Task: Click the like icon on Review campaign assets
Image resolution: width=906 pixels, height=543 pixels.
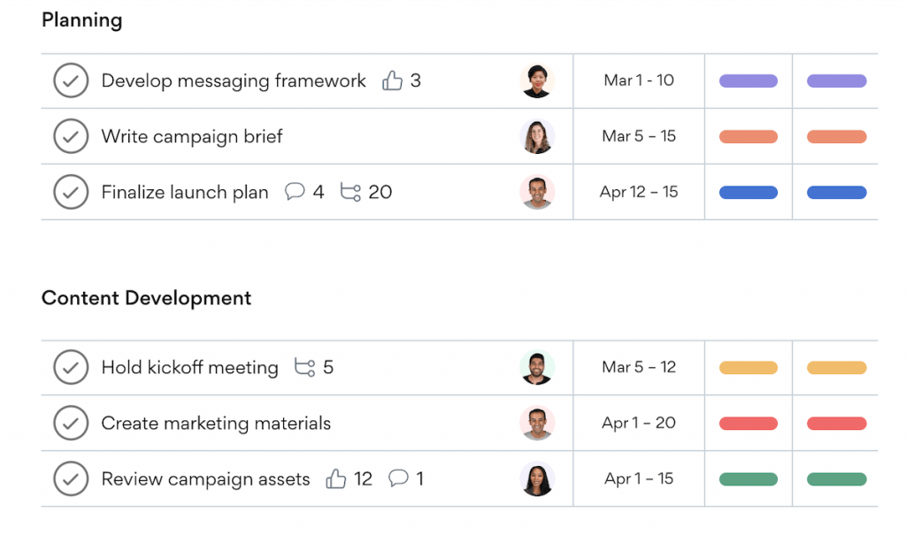Action: (337, 478)
